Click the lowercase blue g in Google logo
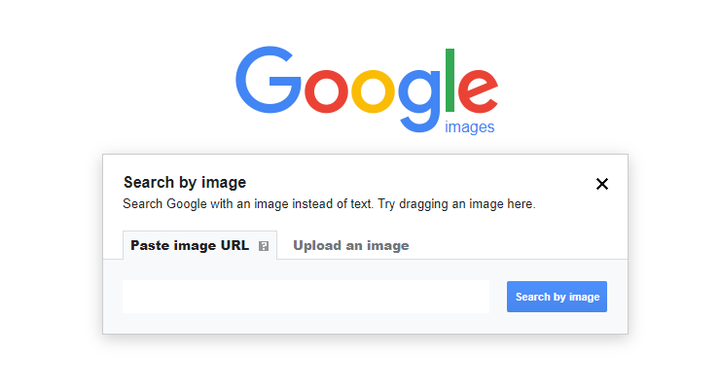The image size is (720, 391). (x=418, y=100)
